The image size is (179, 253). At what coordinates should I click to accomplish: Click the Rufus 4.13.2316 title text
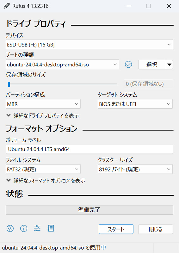(30, 6)
